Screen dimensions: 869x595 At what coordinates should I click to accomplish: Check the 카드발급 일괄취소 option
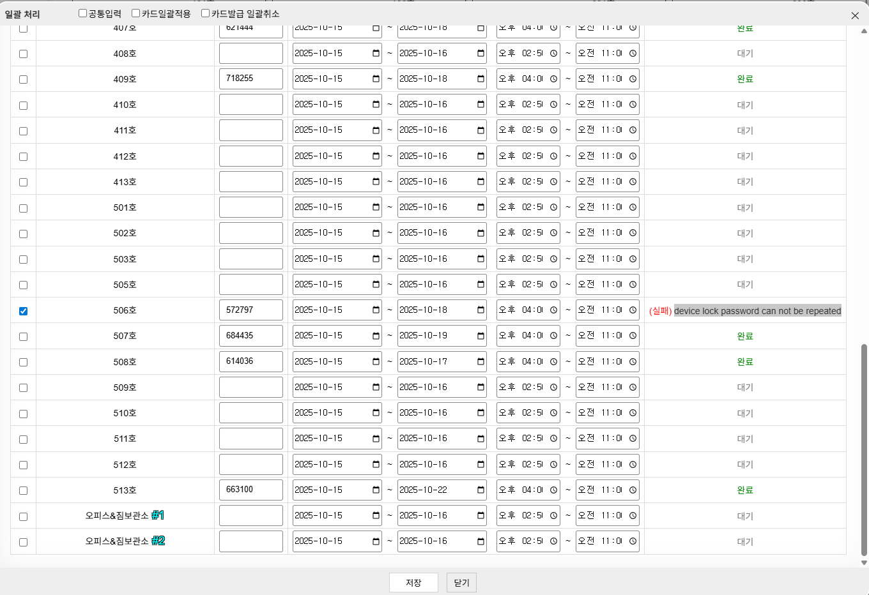coord(205,13)
